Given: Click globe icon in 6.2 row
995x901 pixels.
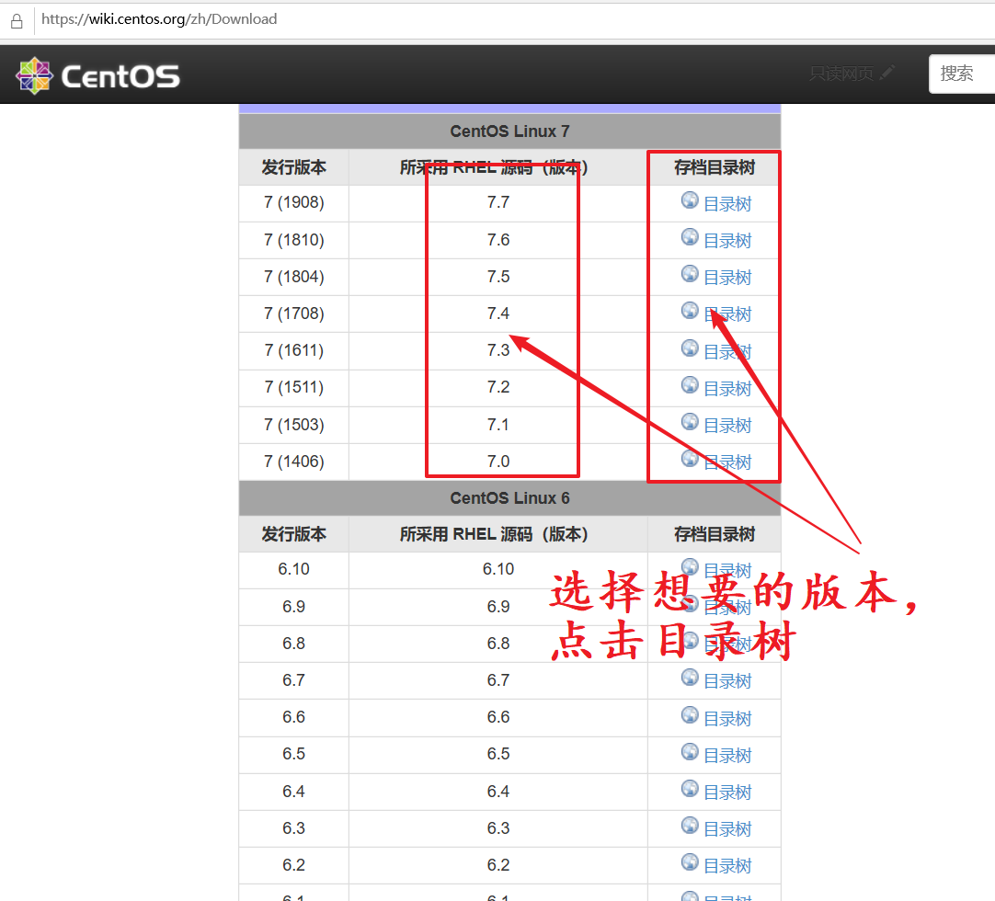Looking at the screenshot, I should (690, 862).
